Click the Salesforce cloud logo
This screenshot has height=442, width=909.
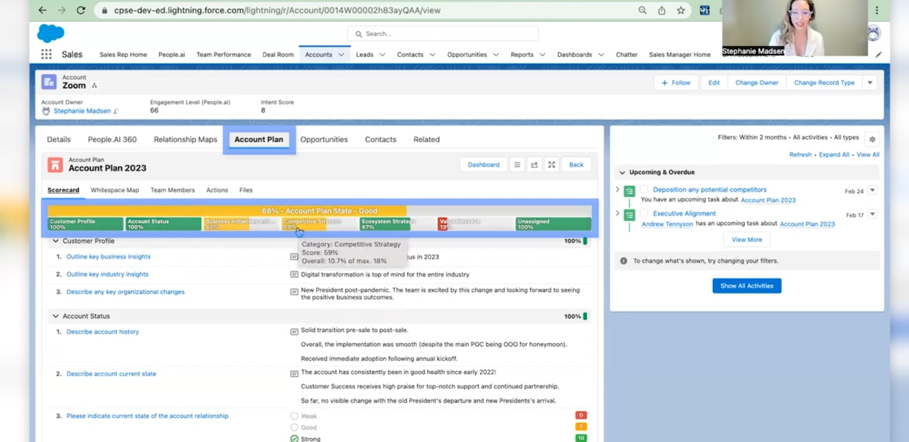tap(50, 33)
